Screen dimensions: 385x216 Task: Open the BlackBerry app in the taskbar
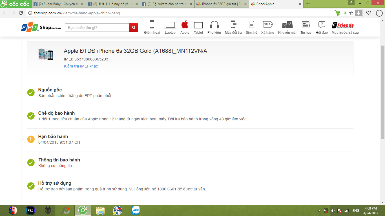(x=30, y=210)
